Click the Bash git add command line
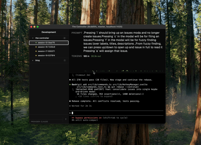The image size is (201, 145). tap(110, 86)
